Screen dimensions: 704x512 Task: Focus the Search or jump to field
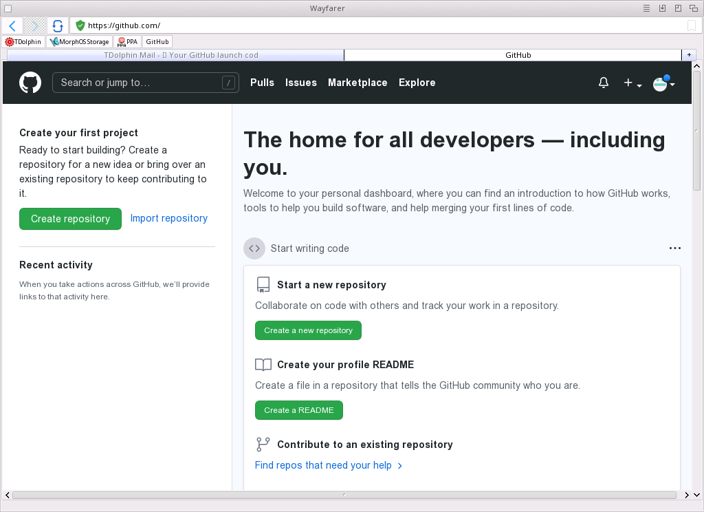[x=146, y=83]
